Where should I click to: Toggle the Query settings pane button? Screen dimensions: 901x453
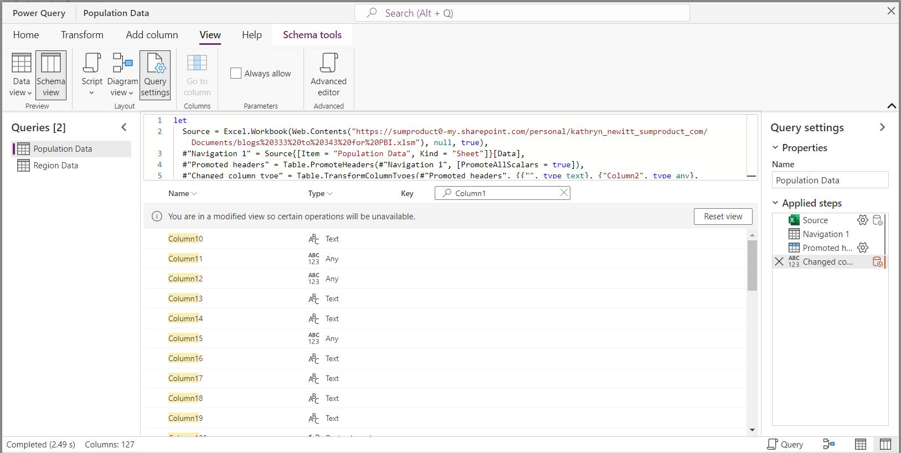(x=155, y=75)
